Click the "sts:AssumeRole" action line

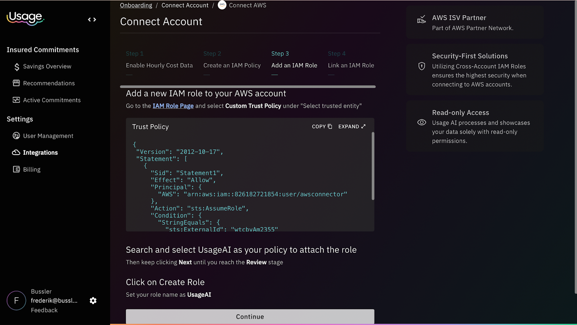[199, 208]
